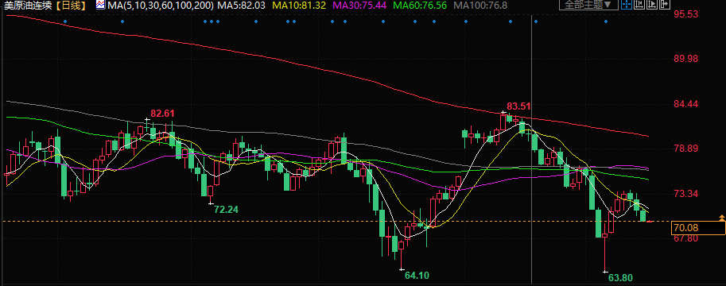
Task: Click the orange alert arrow beside 70.08
Action: pos(721,217)
